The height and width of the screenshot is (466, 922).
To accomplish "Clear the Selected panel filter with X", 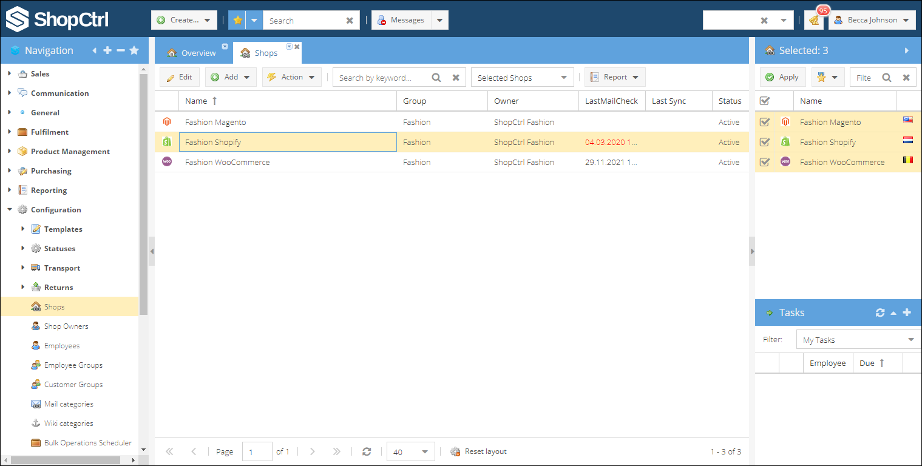I will (x=906, y=78).
